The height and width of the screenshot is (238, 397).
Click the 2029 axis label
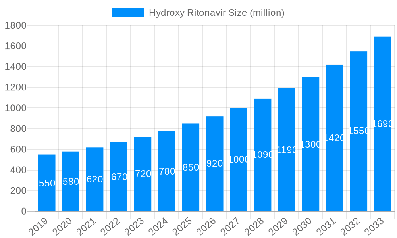click(x=279, y=224)
